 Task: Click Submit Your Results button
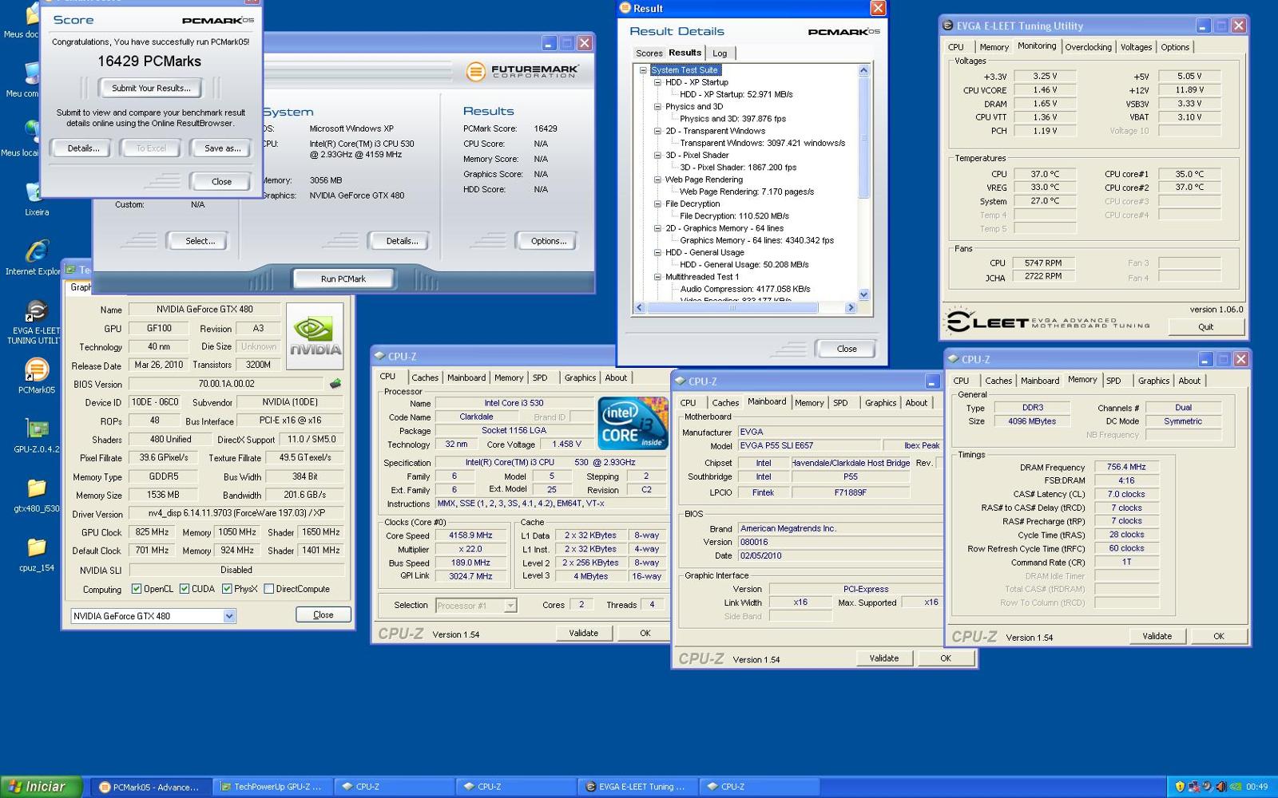point(151,88)
